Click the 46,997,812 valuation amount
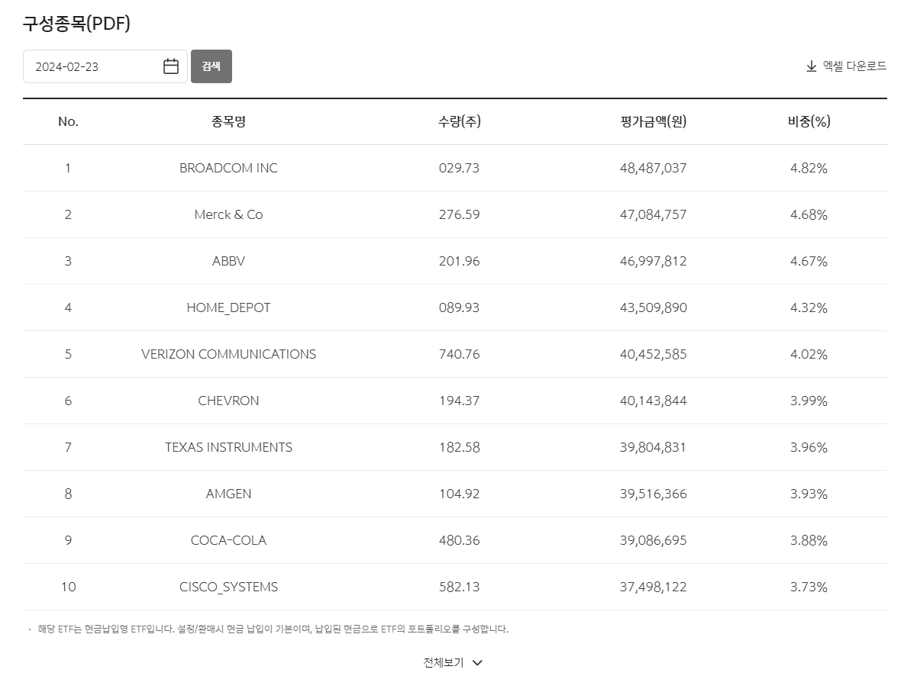 click(x=654, y=261)
